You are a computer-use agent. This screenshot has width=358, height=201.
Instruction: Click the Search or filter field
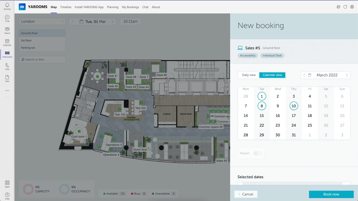(x=42, y=60)
